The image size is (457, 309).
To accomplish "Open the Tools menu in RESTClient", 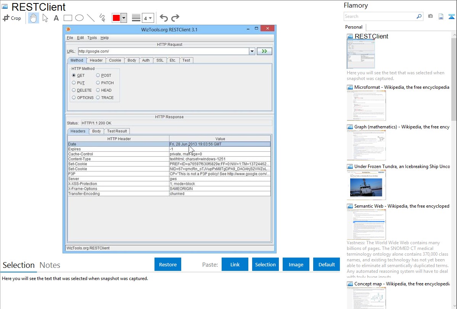I will pos(92,38).
